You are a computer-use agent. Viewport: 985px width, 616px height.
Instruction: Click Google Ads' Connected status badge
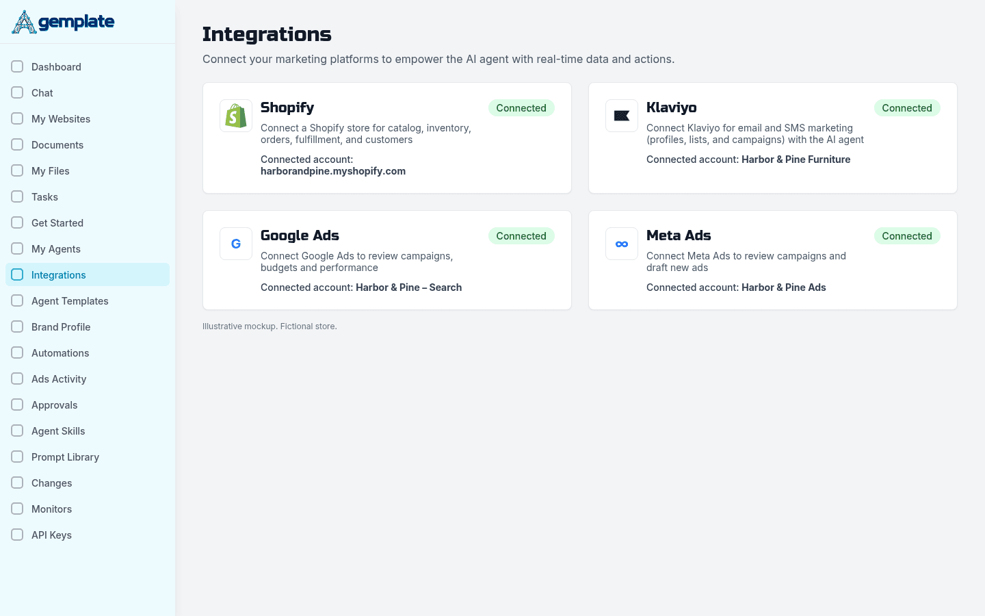coord(521,235)
